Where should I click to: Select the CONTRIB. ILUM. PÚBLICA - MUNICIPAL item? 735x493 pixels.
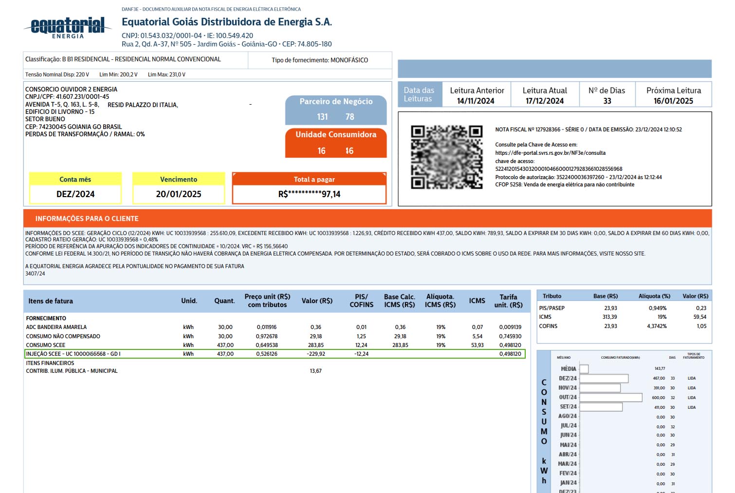(72, 371)
